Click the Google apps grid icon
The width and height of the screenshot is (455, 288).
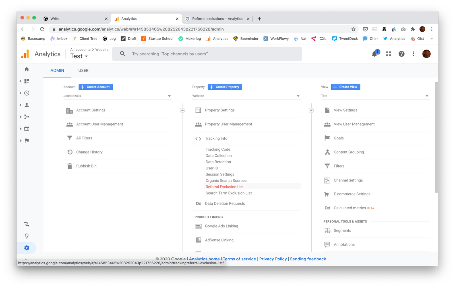tap(388, 54)
